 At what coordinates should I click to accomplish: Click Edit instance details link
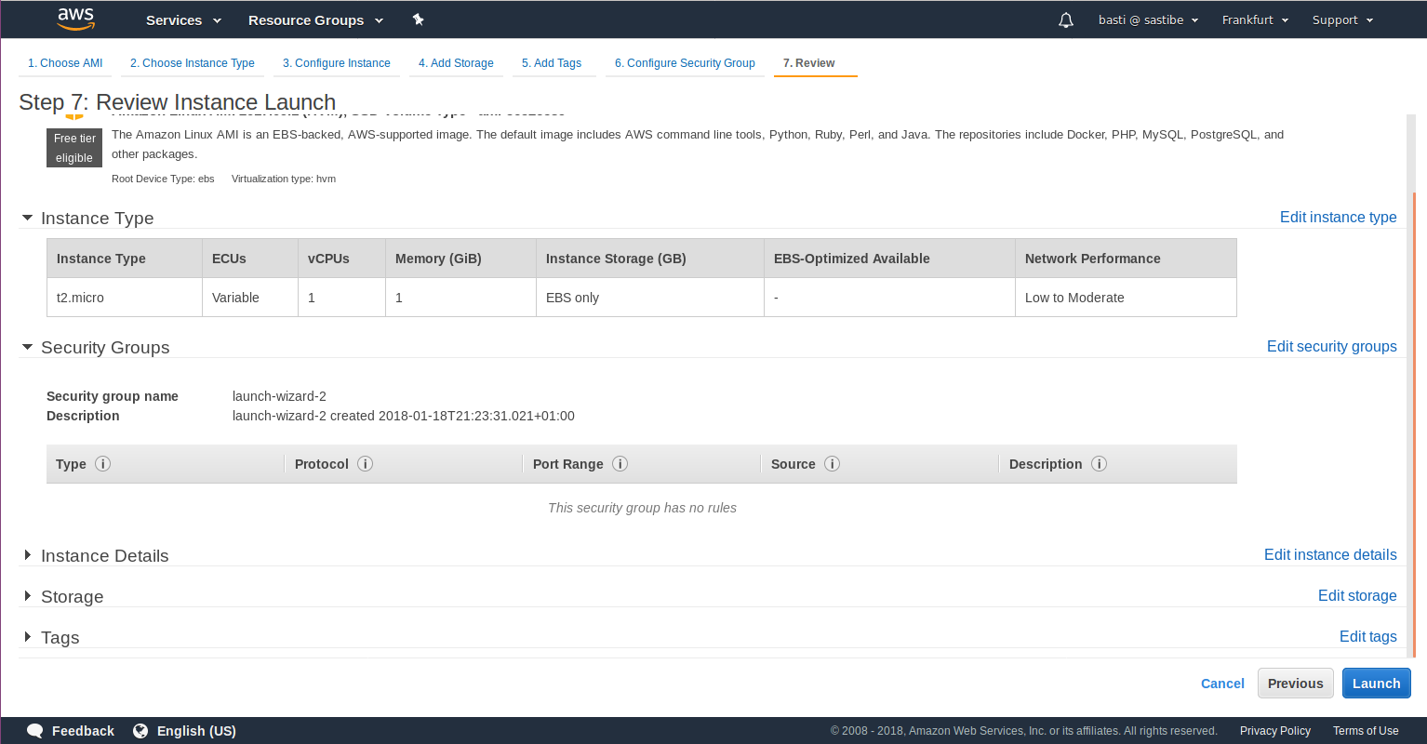pyautogui.click(x=1330, y=554)
